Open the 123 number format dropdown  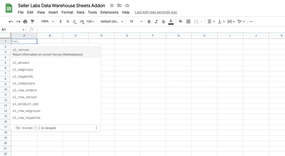(x=90, y=21)
